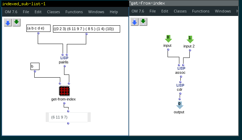Click left inlet of assoc box
This screenshot has height=140, width=242.
[179, 65]
